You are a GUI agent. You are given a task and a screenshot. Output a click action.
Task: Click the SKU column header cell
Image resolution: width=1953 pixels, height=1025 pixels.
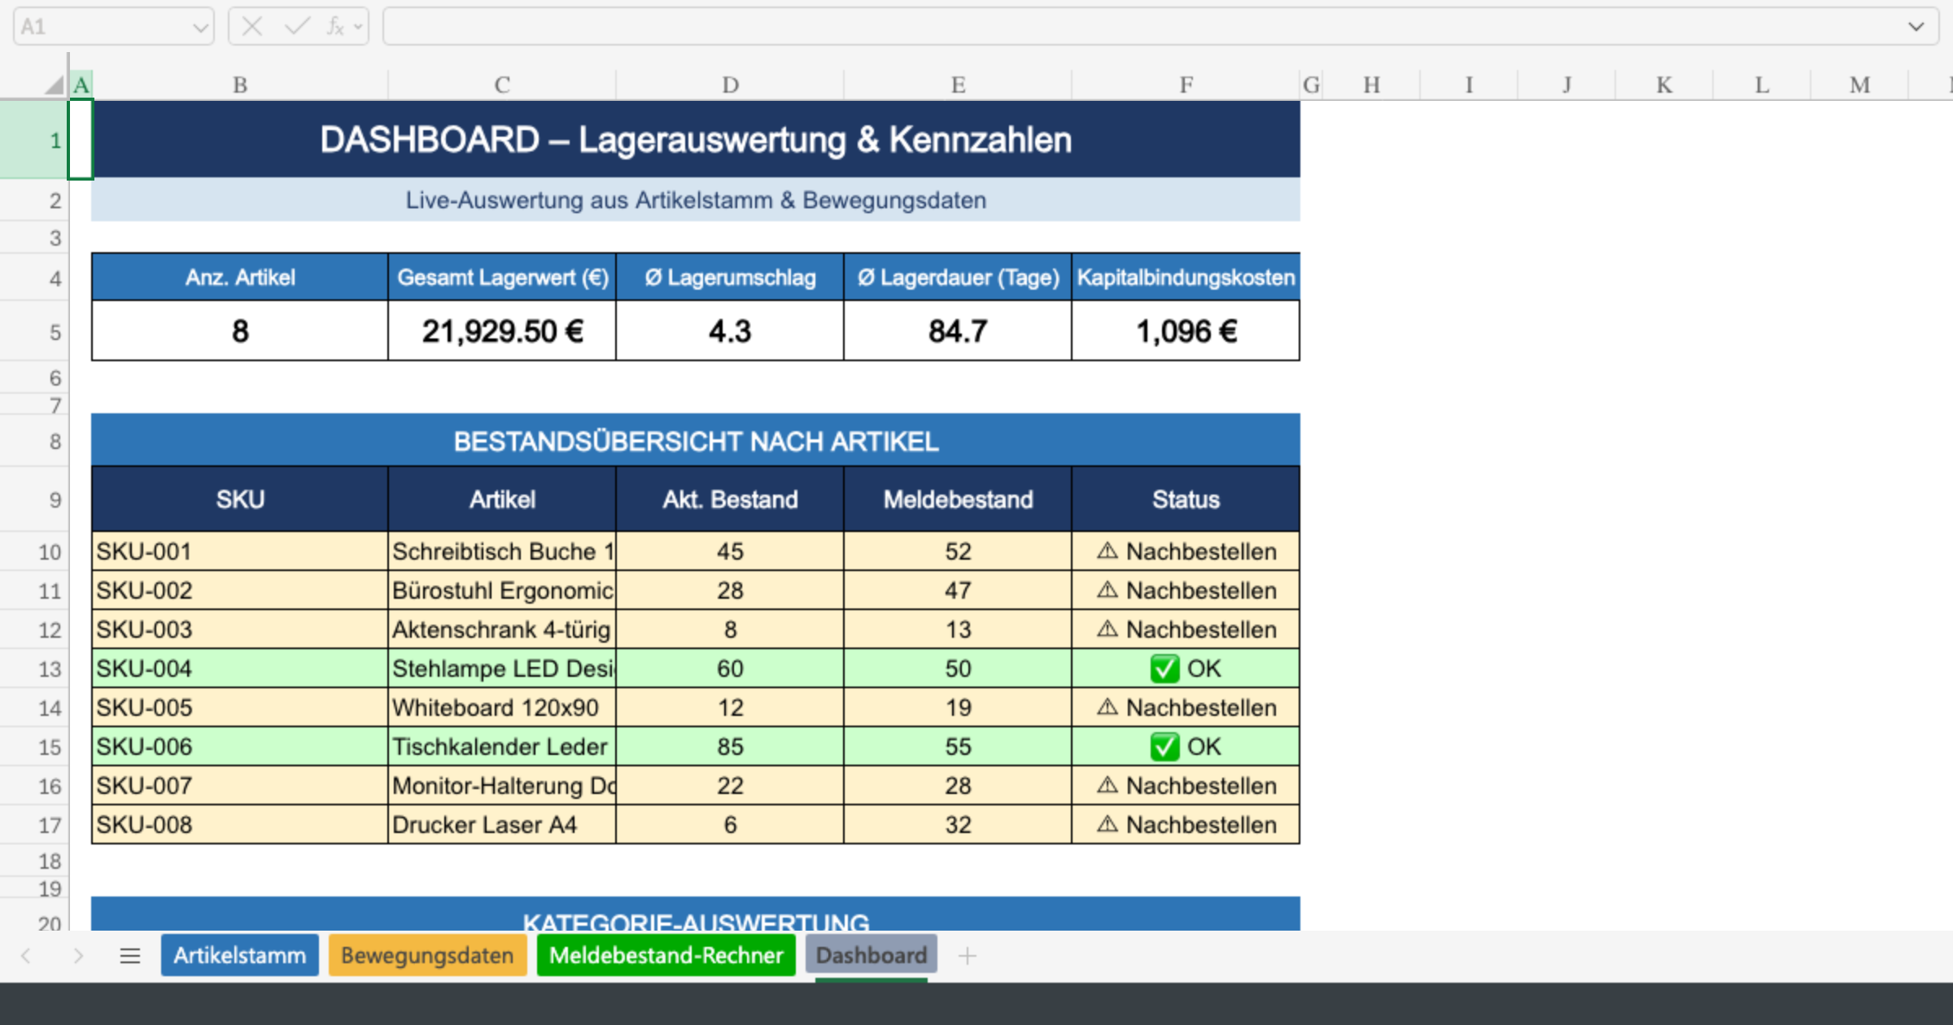tap(240, 499)
